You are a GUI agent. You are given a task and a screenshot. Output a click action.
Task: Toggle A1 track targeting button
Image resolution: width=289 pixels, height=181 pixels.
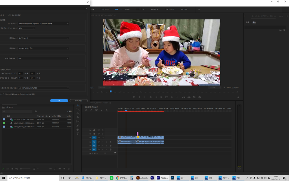[x=94, y=142]
